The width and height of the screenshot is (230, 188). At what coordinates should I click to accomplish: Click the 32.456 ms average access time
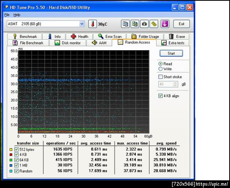(98, 165)
